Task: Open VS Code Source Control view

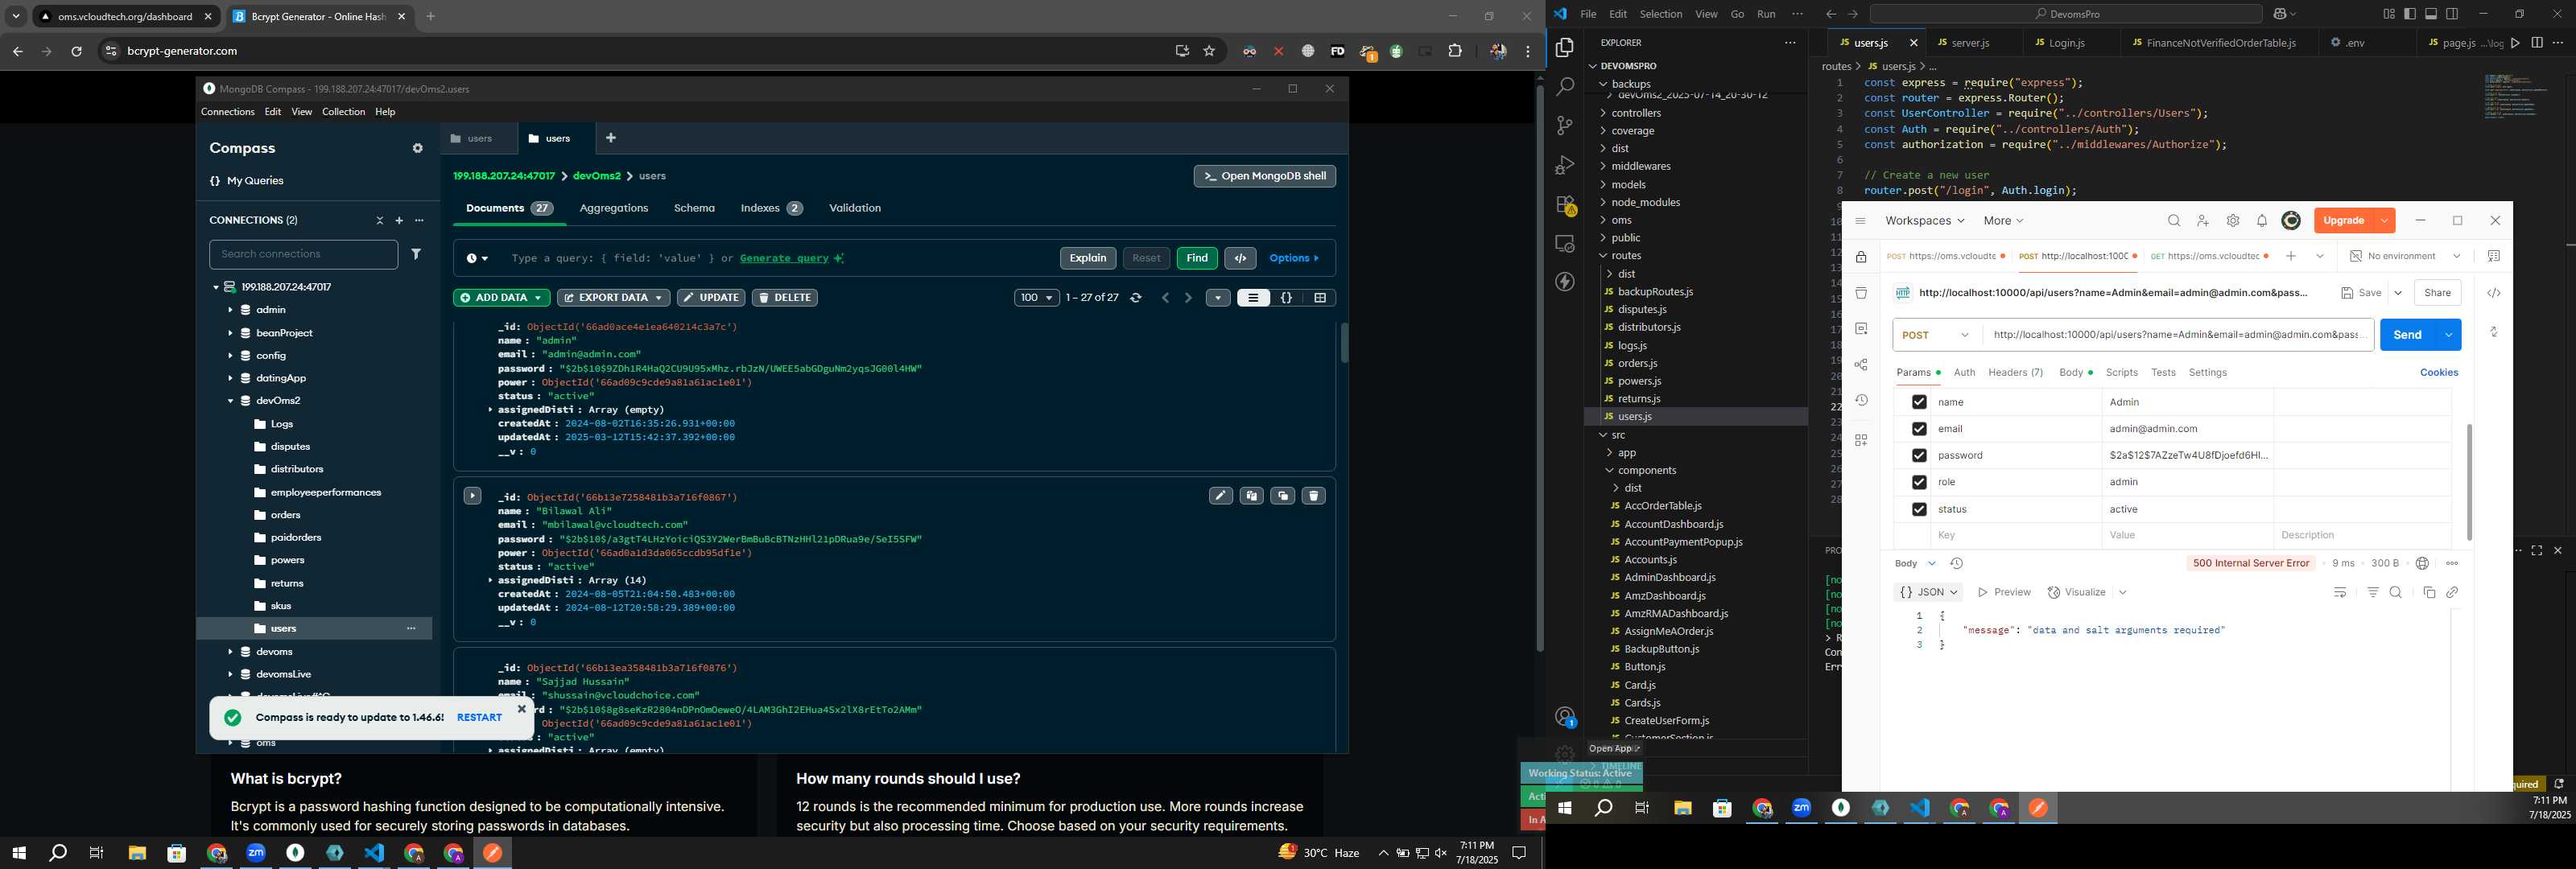Action: 1565,126
